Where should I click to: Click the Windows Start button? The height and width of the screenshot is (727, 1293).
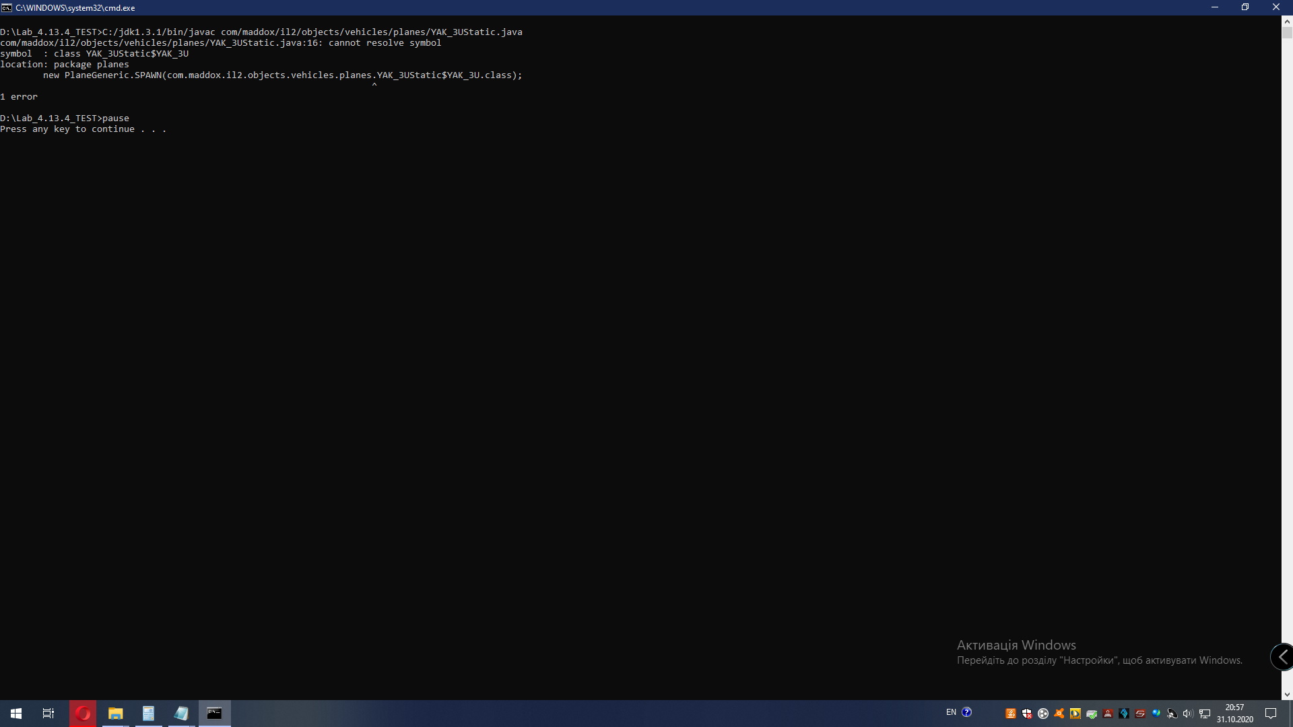pos(16,714)
